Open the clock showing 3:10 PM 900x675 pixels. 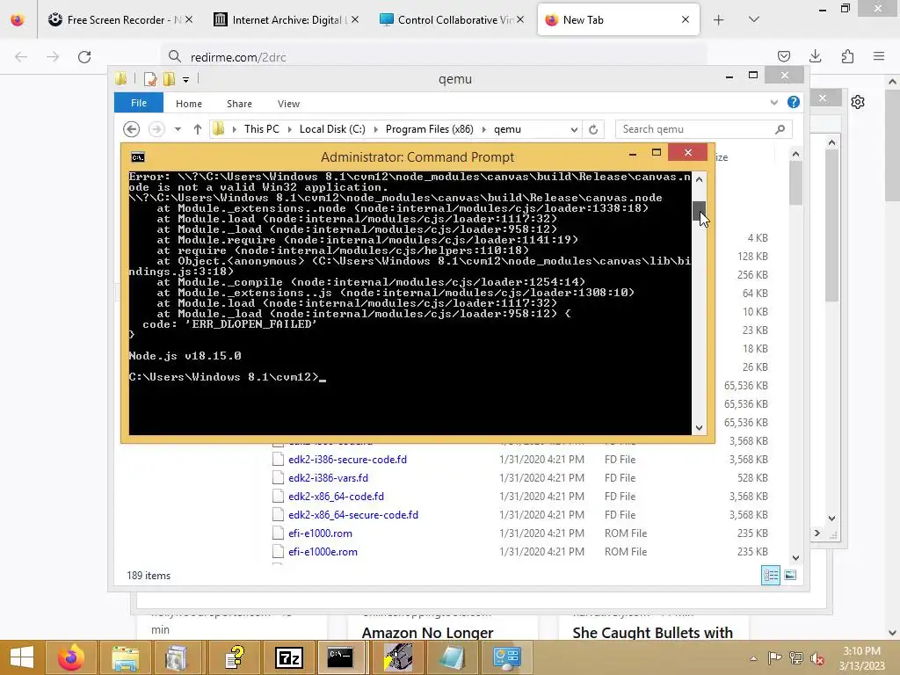click(x=862, y=657)
